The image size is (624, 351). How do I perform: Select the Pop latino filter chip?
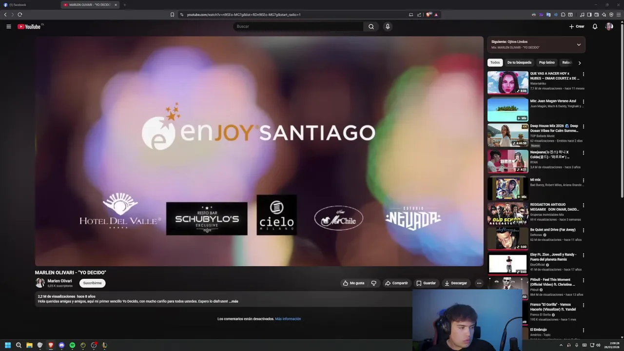(x=546, y=62)
